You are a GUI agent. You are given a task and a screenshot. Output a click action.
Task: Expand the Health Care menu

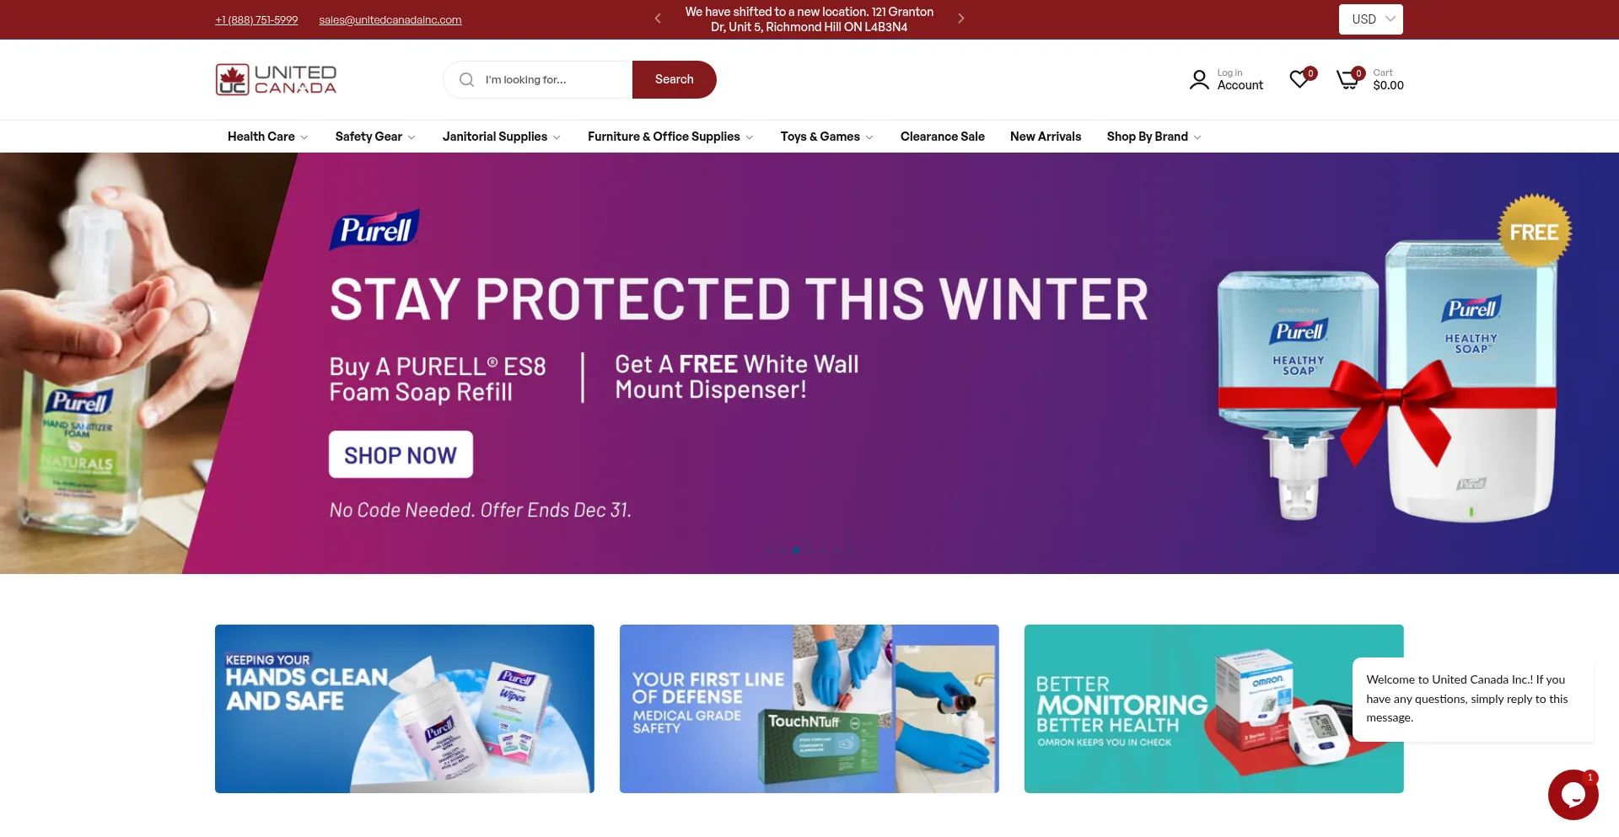click(x=267, y=137)
